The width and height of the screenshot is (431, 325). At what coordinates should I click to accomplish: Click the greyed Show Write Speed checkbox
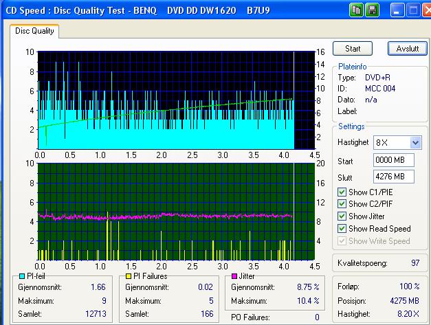[342, 241]
